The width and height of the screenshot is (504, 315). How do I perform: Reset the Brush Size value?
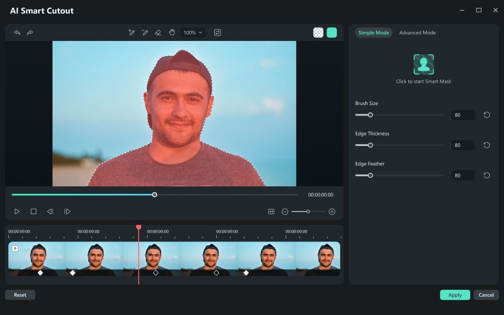coord(486,114)
